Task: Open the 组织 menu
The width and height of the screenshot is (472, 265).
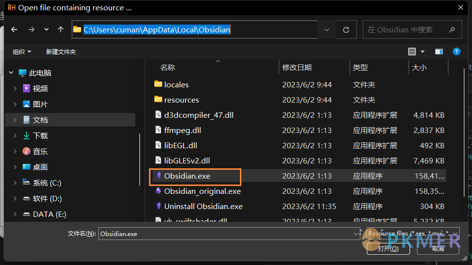Action: coord(22,52)
